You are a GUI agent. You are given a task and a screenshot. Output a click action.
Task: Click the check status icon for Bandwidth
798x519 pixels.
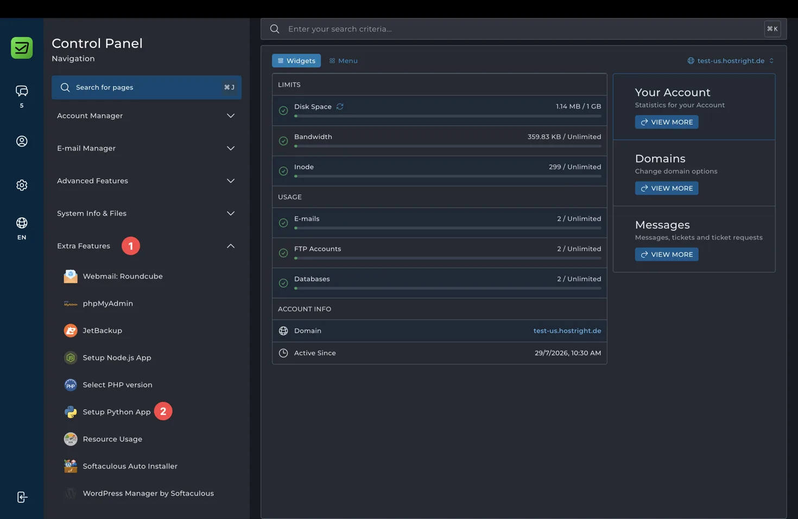(283, 141)
